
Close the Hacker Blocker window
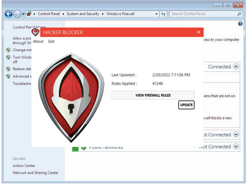(199, 32)
